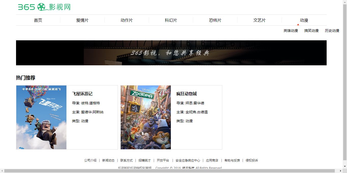This screenshot has width=347, height=173.
Task: Select the 导演: 拜恩.霍华德 text
Action: tap(190, 103)
